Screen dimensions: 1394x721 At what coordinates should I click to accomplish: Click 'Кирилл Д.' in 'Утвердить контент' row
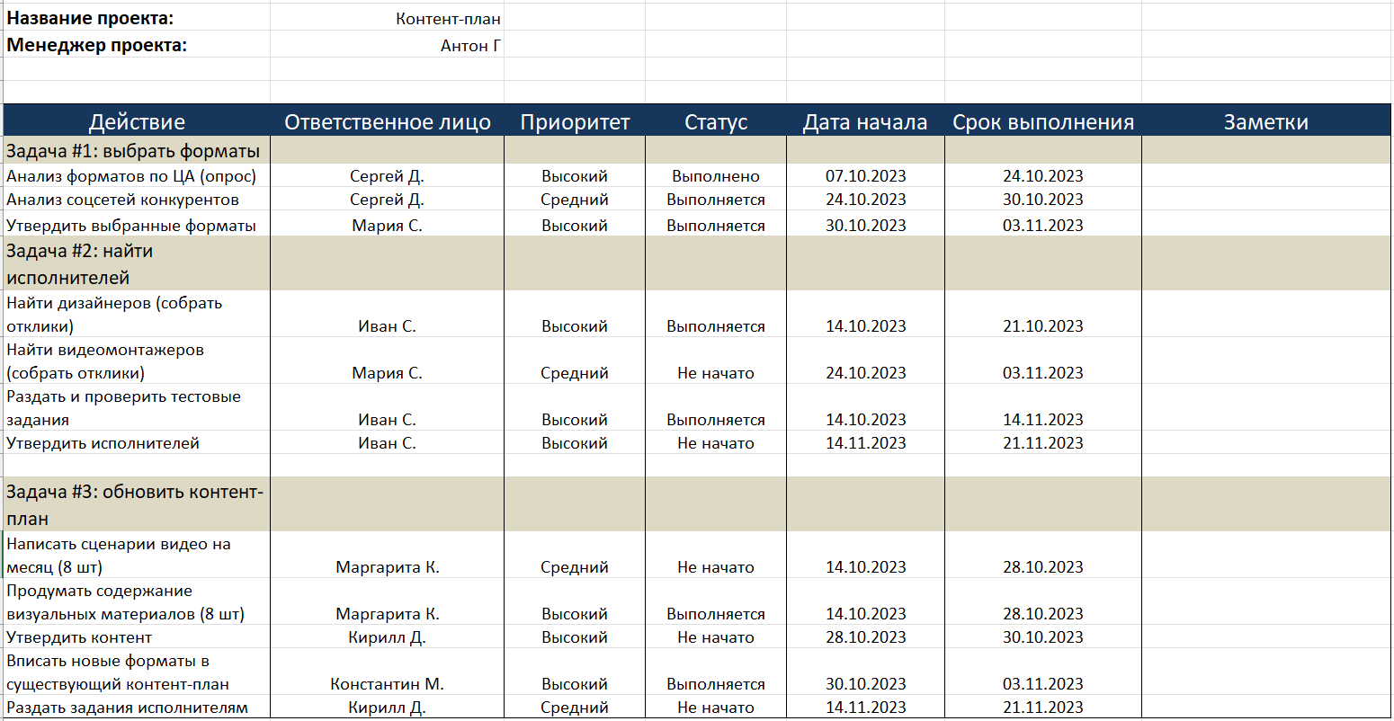tap(387, 636)
